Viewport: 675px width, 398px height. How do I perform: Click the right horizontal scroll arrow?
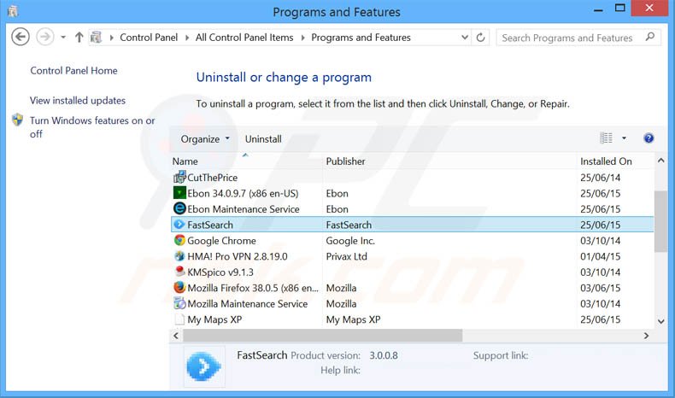point(646,336)
